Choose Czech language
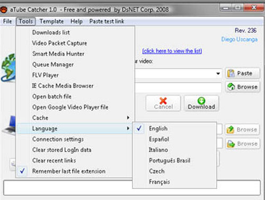265x200 pixels. [174, 171]
